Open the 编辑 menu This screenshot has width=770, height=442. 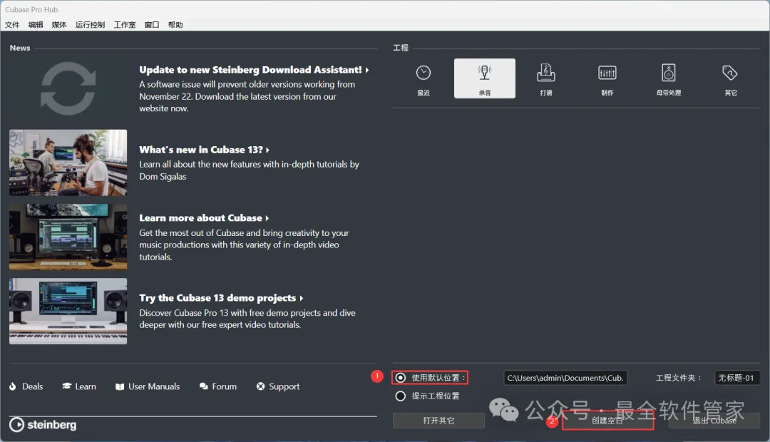(x=36, y=24)
